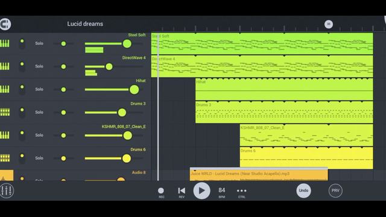The image size is (386, 217).
Task: Click the Steel Soft track name label
Action: coord(137,35)
